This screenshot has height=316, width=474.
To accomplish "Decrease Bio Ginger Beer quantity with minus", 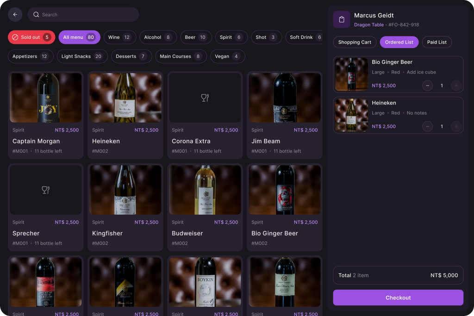I will coord(427,86).
